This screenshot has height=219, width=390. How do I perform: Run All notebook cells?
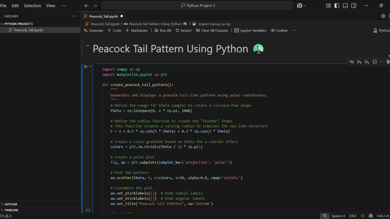pyautogui.click(x=163, y=30)
